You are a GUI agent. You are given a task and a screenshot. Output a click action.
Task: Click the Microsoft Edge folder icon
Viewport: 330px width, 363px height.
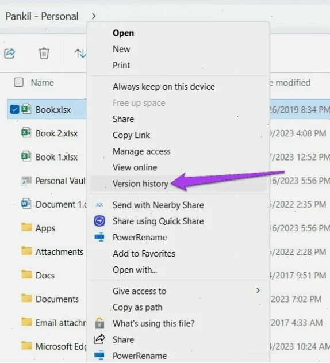[x=26, y=346]
